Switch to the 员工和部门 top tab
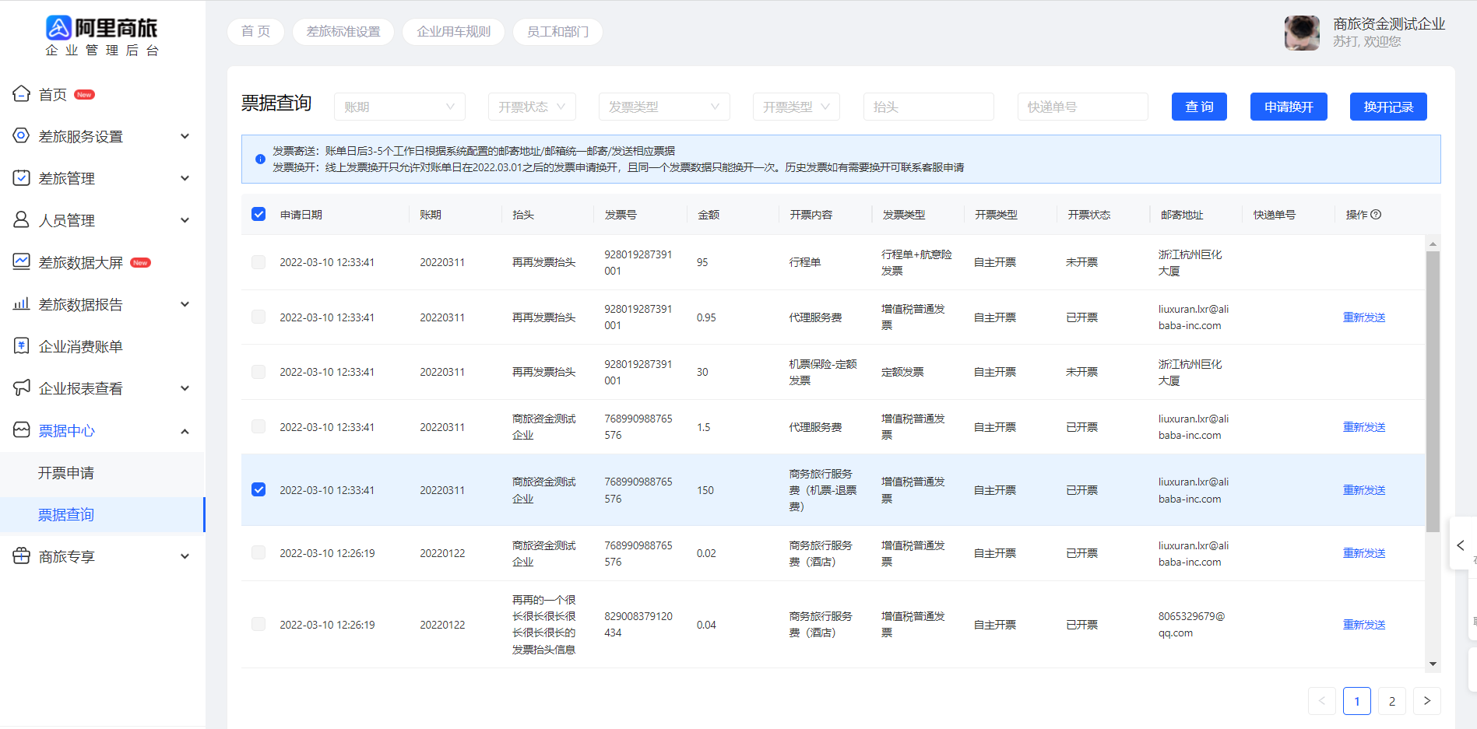 coord(557,32)
